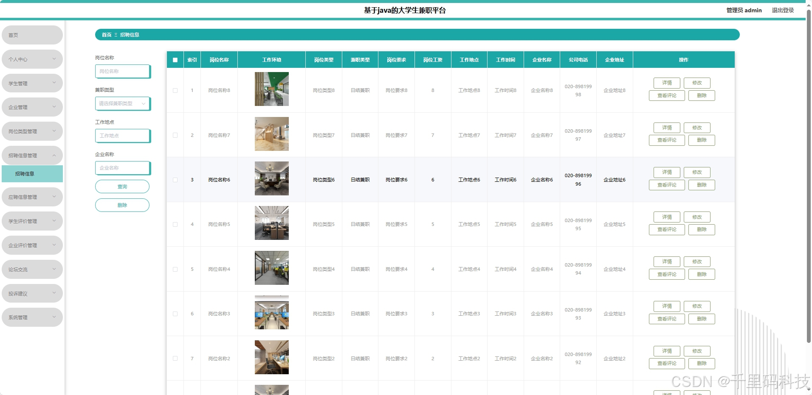Screen dimensions: 812x395
Task: Check the row checkbox for 岗位名称5
Action: click(x=175, y=224)
